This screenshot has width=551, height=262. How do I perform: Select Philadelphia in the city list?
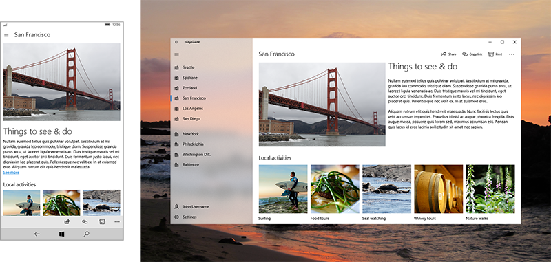211,144
